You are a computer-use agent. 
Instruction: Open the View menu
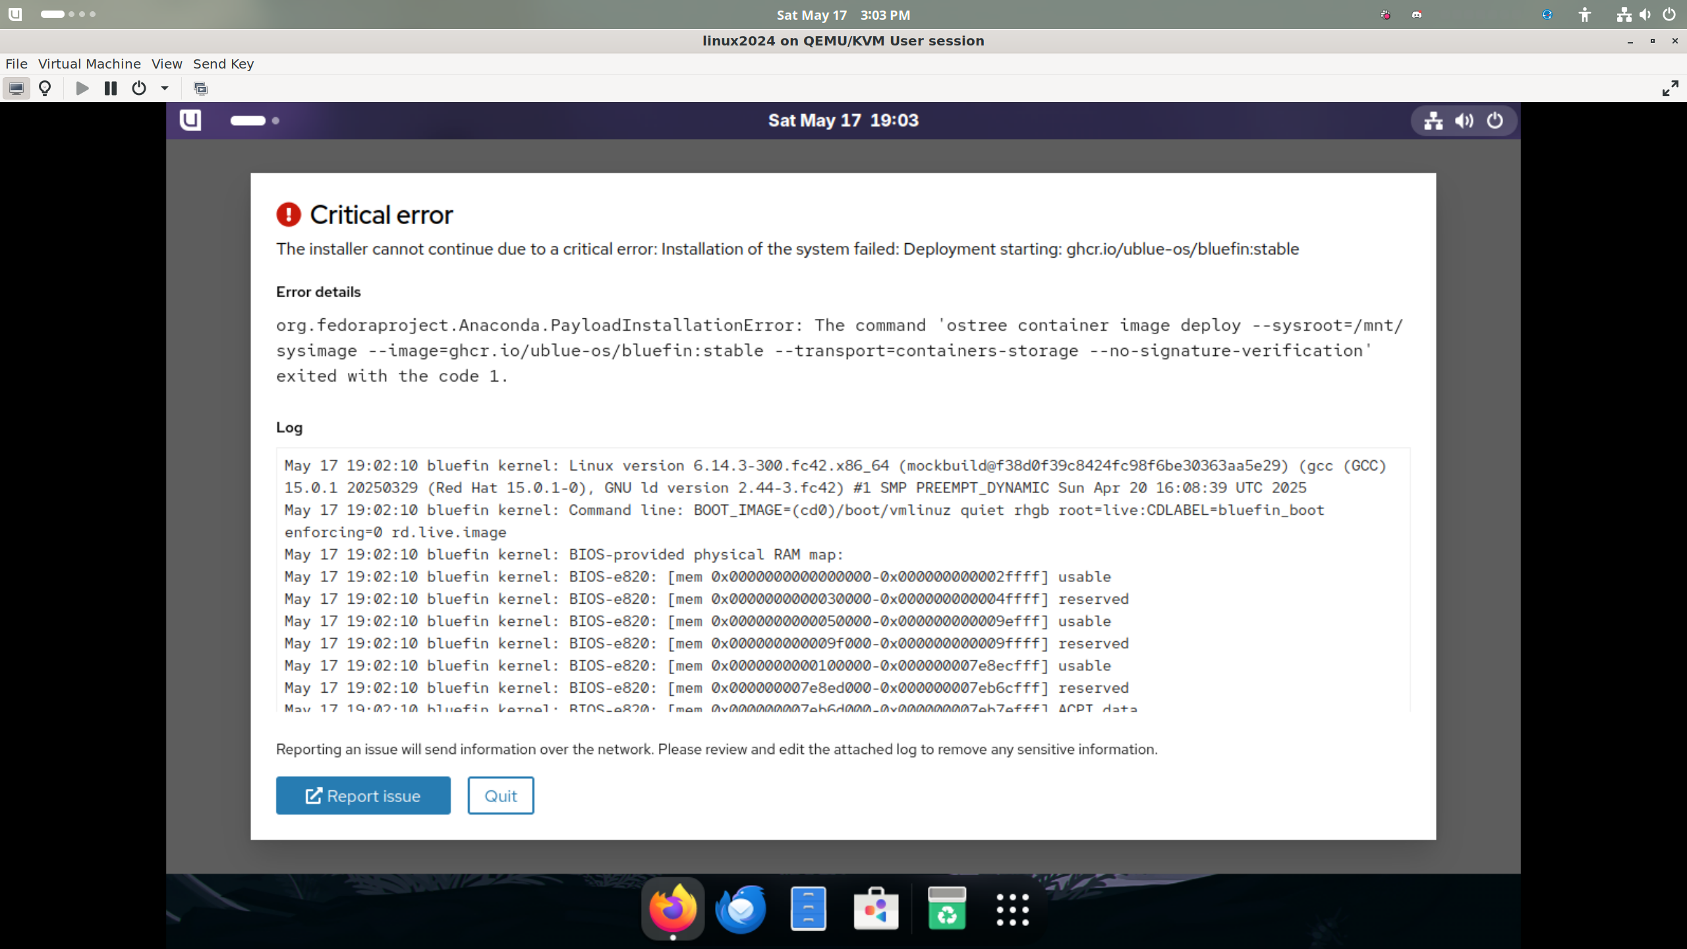click(x=167, y=64)
